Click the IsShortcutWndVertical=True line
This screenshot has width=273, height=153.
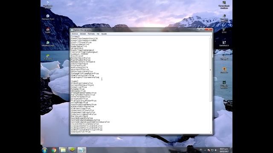[87, 130]
